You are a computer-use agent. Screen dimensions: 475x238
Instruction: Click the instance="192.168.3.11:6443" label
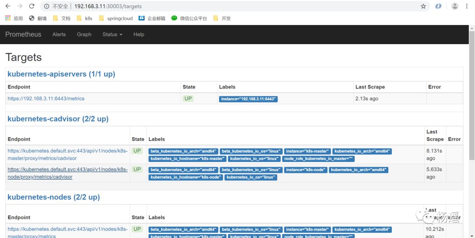(248, 99)
